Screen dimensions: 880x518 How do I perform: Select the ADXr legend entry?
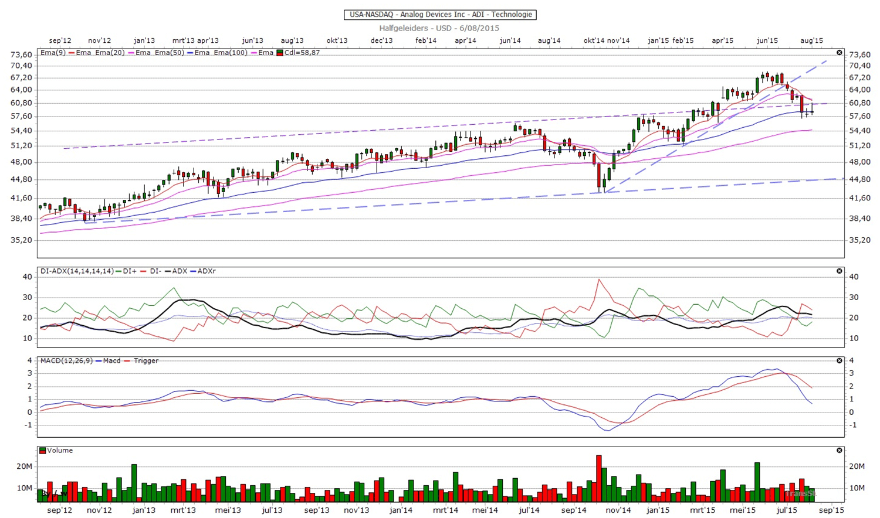[207, 271]
